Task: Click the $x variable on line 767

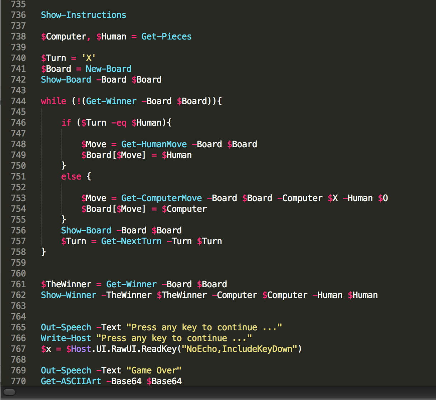Action: click(x=46, y=349)
